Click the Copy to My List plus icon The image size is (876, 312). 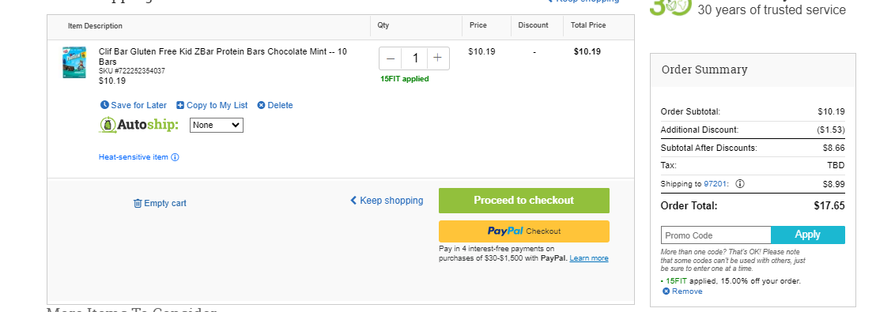tap(180, 105)
